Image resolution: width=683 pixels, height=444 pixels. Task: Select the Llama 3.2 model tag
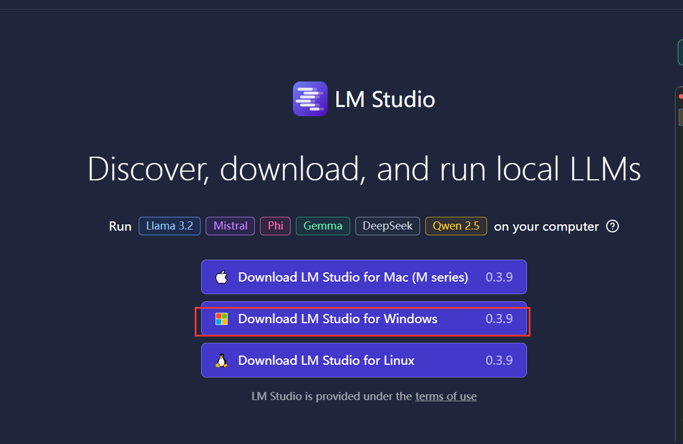pyautogui.click(x=169, y=225)
